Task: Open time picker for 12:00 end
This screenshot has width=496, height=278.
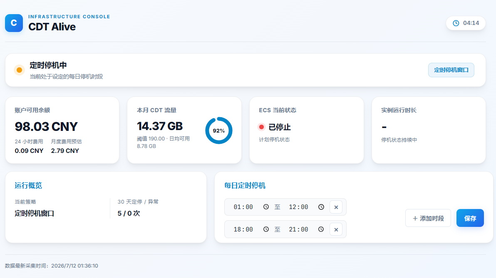Action: click(321, 207)
